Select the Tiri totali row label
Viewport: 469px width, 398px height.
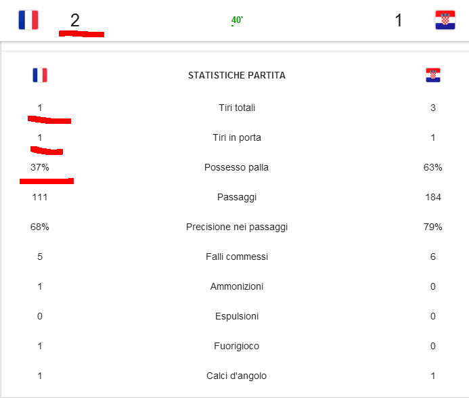point(237,108)
